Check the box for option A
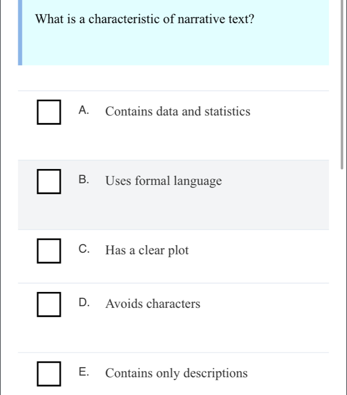The image size is (347, 395). pyautogui.click(x=50, y=112)
